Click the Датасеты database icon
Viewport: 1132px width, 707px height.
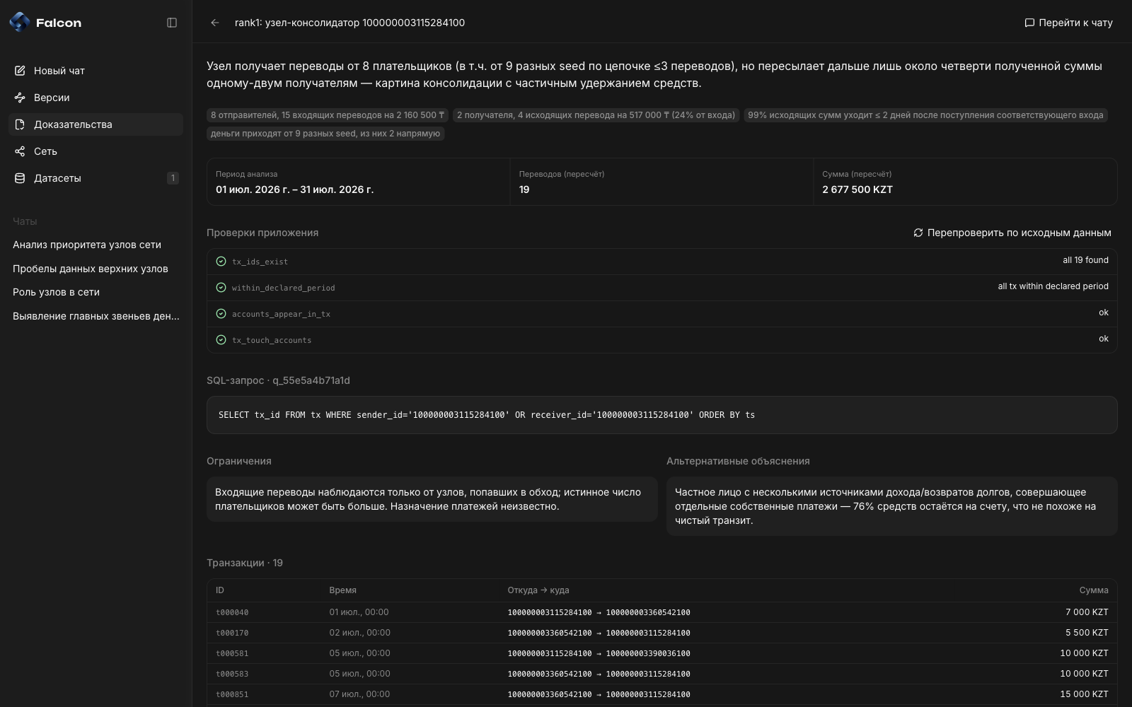(20, 178)
